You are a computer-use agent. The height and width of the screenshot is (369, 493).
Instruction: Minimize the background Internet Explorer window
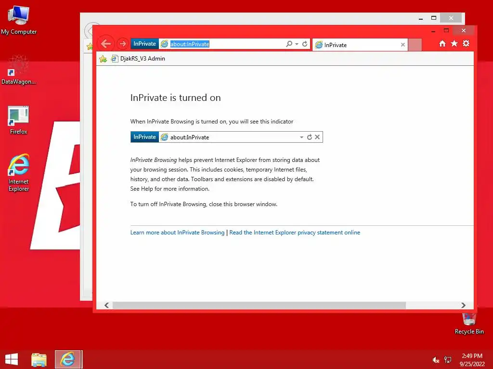[421, 19]
